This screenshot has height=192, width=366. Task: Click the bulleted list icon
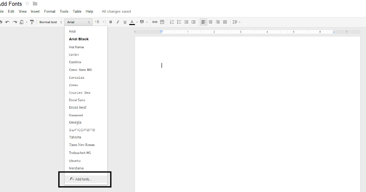pos(179,22)
